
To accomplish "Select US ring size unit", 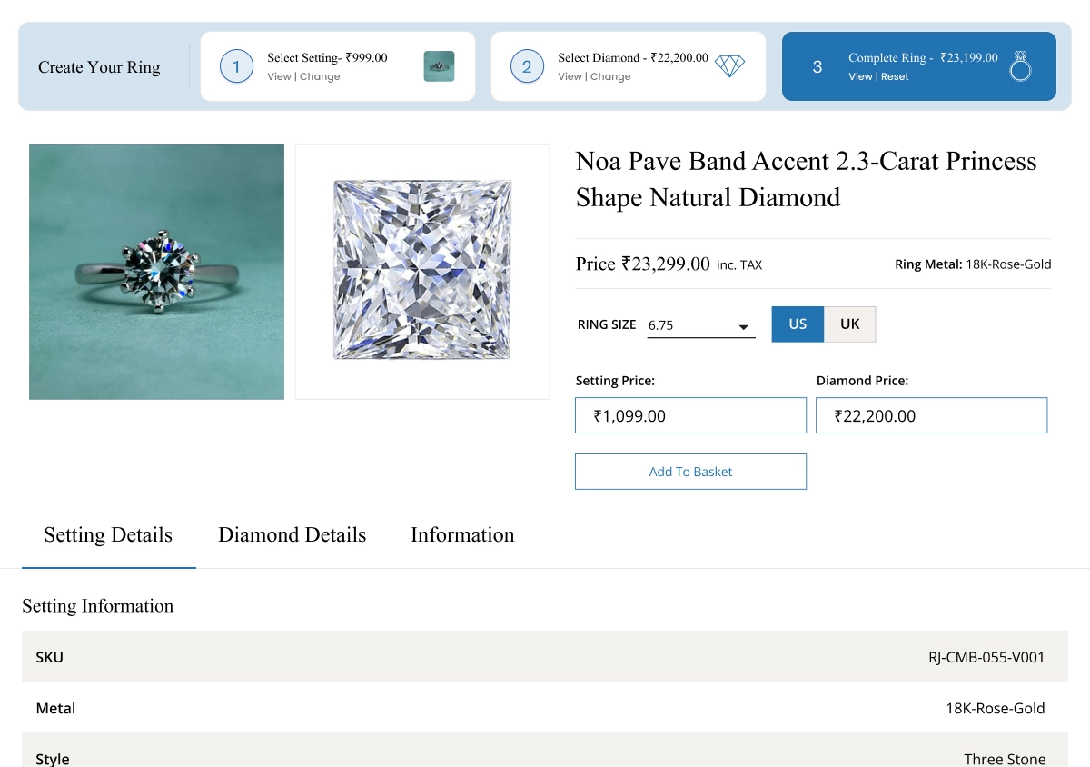I will tap(798, 324).
